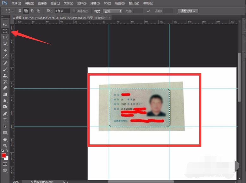
Task: Toggle the anti-alias (消除锯齿) checkbox
Action: tap(74, 11)
